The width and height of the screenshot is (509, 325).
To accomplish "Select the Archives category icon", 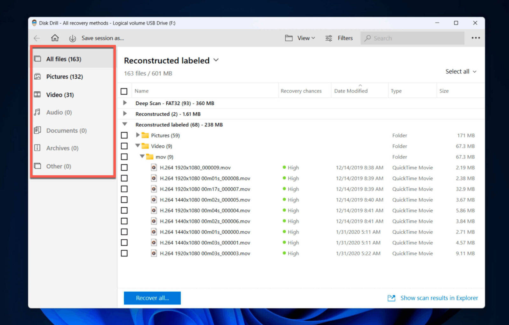I will 38,148.
